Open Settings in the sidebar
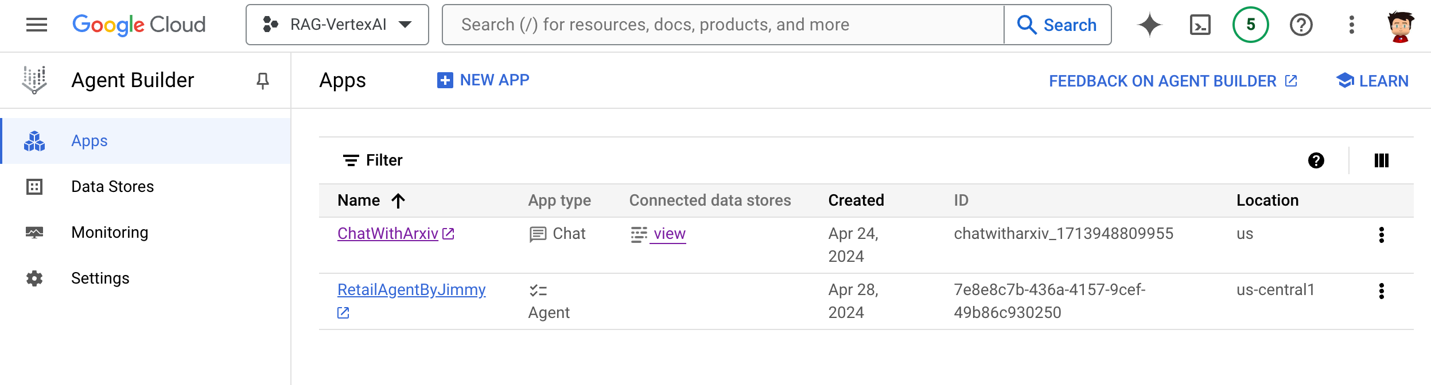 click(100, 278)
